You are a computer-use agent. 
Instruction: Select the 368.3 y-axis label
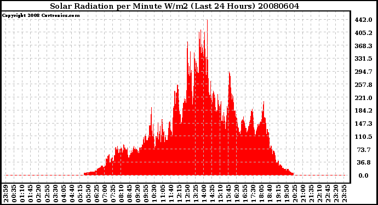pyautogui.click(x=363, y=46)
